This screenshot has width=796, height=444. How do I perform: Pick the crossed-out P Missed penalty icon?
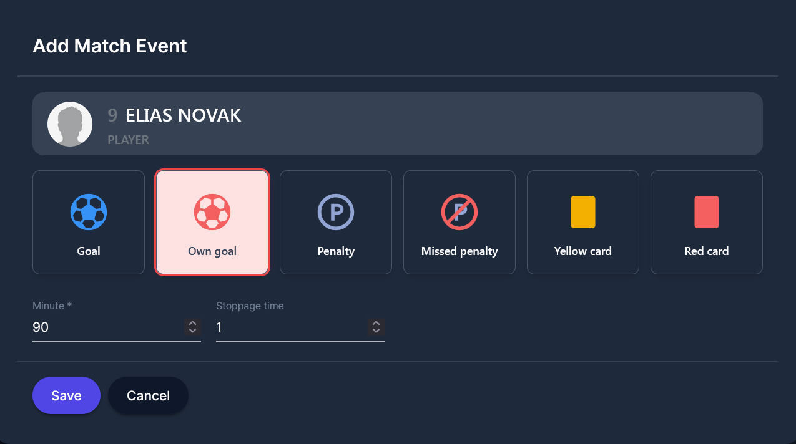(x=459, y=212)
